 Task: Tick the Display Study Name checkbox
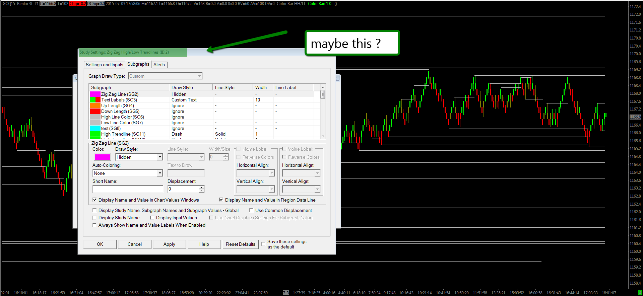tap(94, 218)
